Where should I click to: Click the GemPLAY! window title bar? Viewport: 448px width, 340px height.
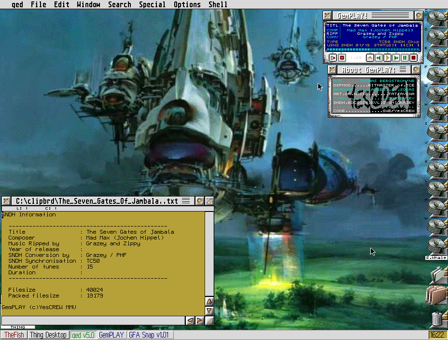373,15
